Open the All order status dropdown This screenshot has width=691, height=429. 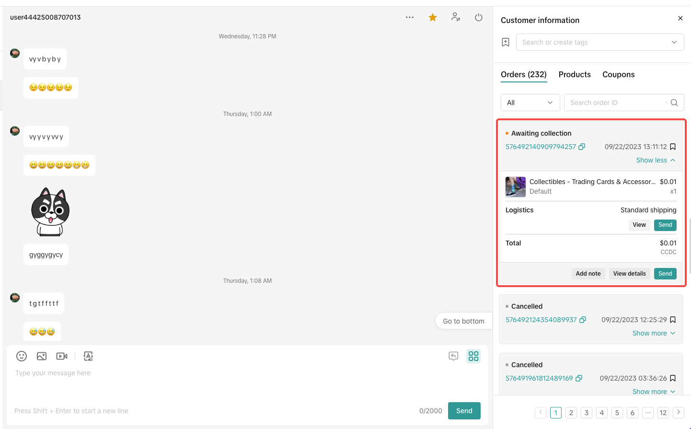click(x=530, y=103)
